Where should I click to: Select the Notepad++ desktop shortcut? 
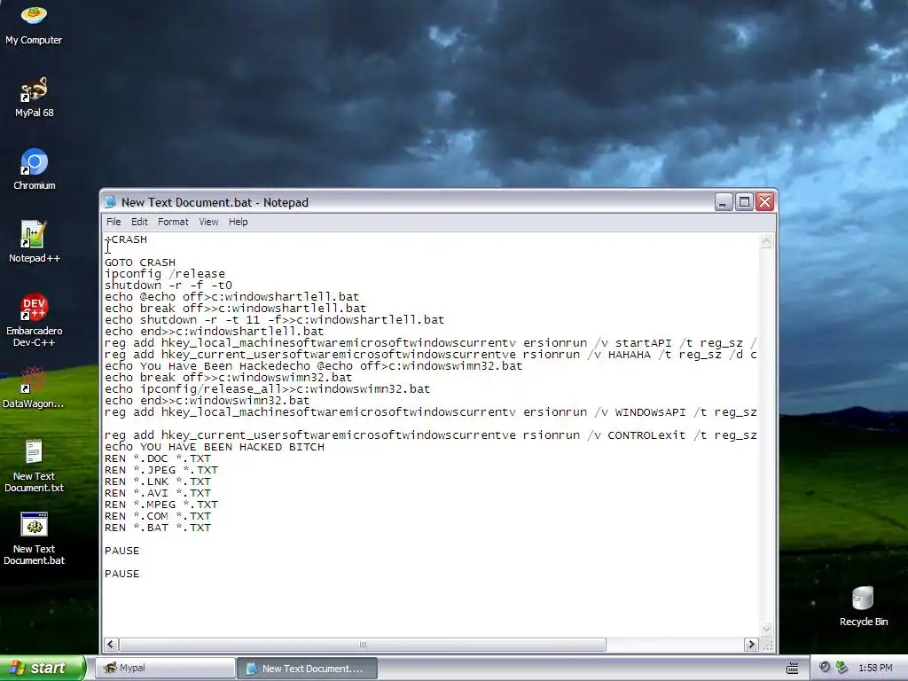(x=35, y=243)
